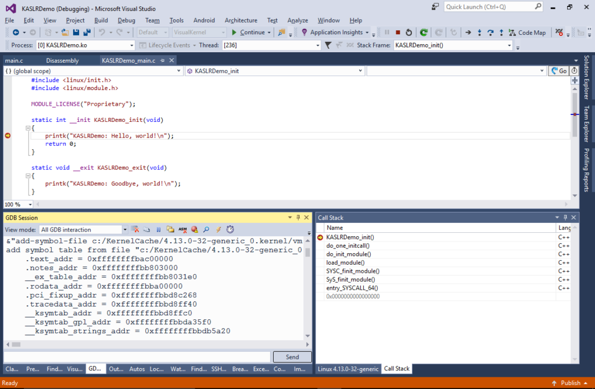Click the Break All pause icon
Viewport: 595px width, 389px height.
pos(387,32)
